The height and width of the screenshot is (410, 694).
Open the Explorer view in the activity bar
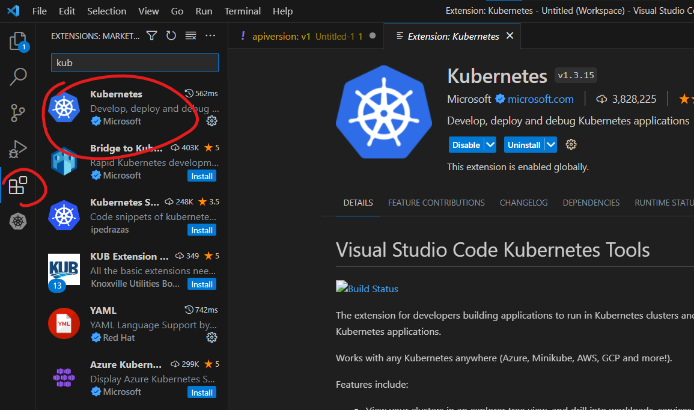click(x=18, y=40)
